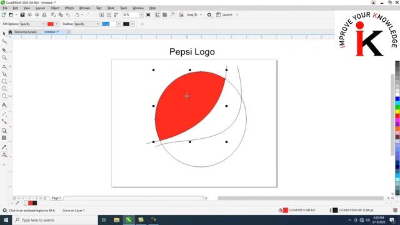
Task: Select the Smart Fill tool
Action: [x=4, y=154]
